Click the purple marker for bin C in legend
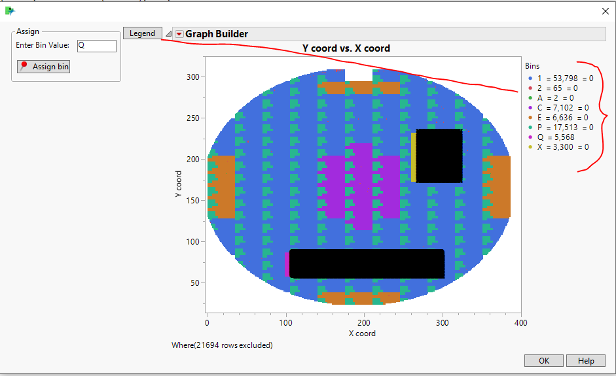616x376 pixels. point(530,108)
